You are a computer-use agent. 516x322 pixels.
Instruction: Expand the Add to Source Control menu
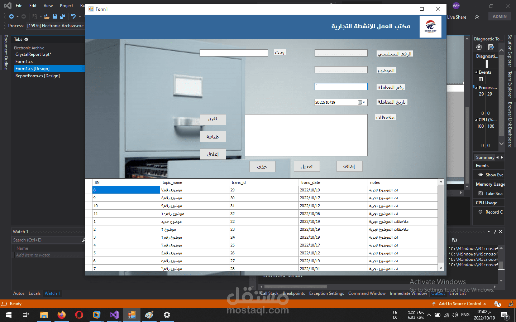pyautogui.click(x=485, y=304)
